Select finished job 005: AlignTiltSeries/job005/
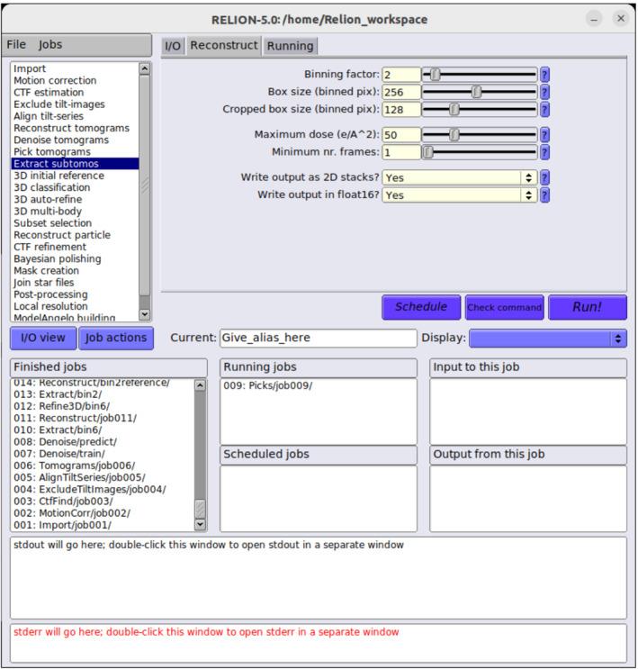 [x=103, y=478]
